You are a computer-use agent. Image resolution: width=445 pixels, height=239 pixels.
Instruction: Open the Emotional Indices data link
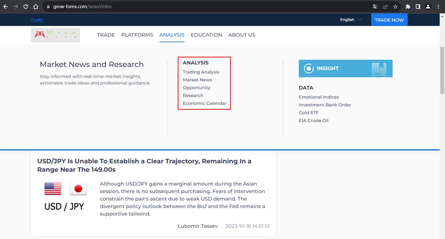click(319, 97)
